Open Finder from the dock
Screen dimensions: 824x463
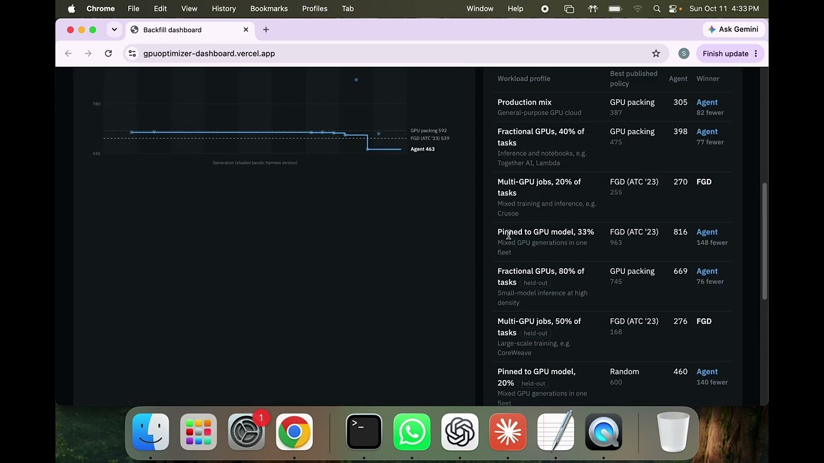point(151,431)
